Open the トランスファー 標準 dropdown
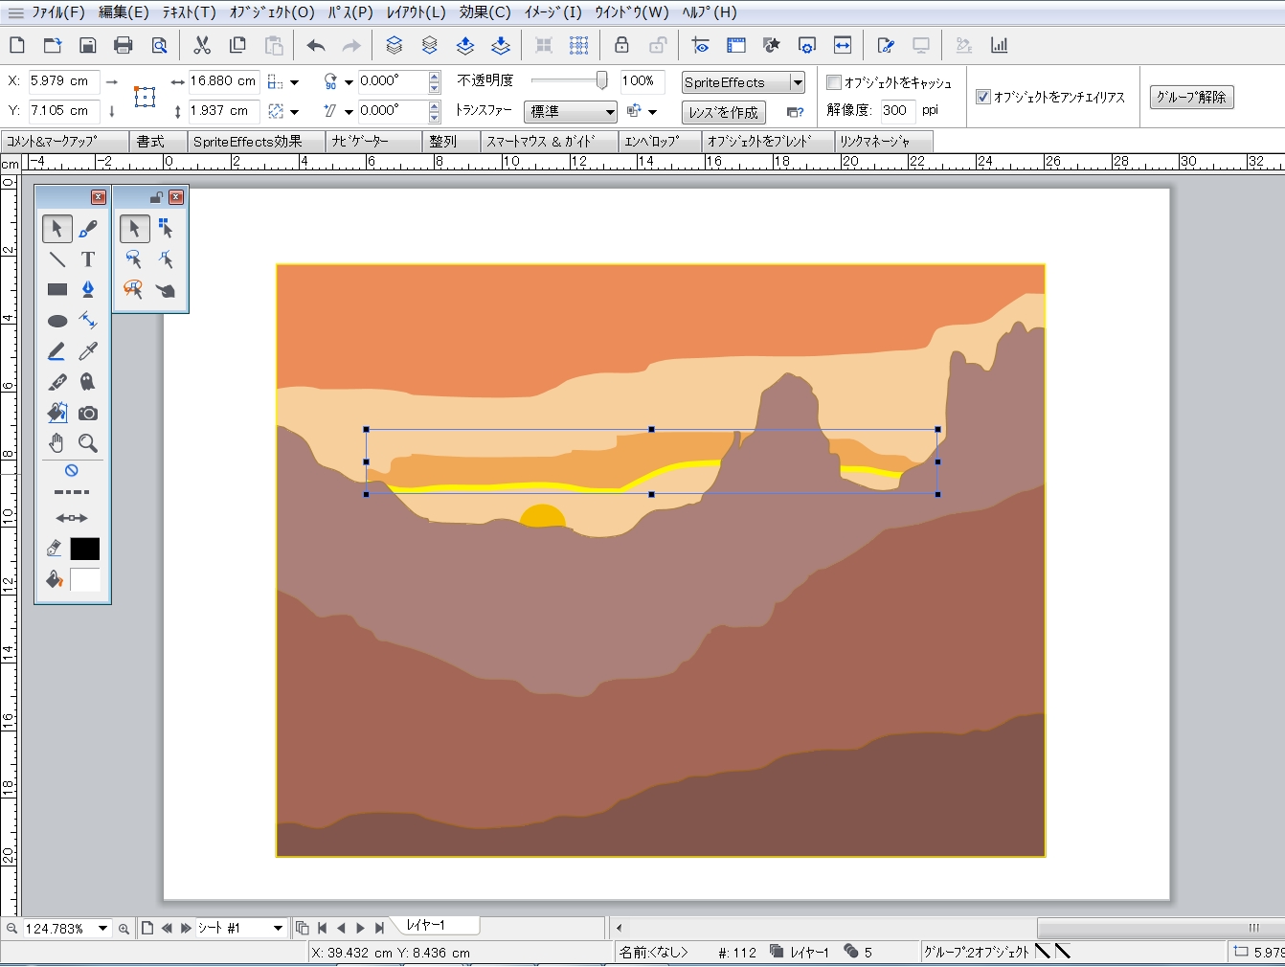The height and width of the screenshot is (967, 1285). point(571,112)
